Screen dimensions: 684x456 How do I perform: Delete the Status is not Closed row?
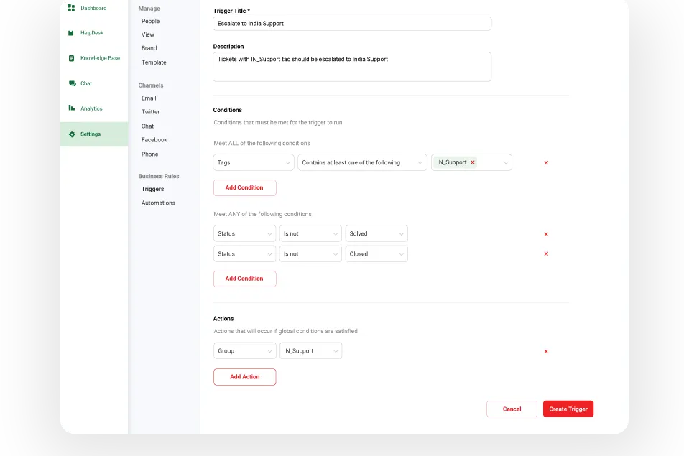point(546,254)
